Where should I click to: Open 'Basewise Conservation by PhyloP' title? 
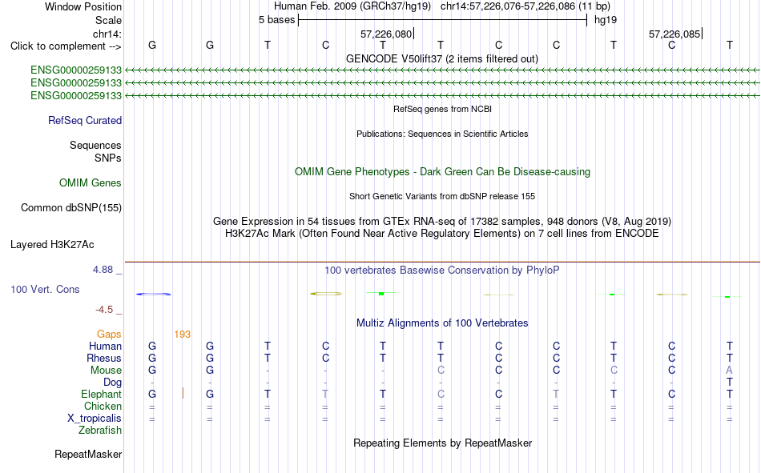442,271
